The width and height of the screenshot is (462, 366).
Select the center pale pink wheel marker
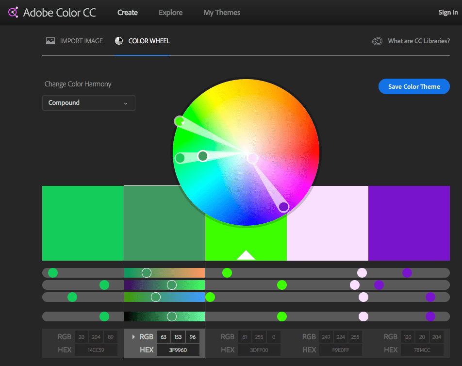coord(253,158)
